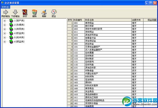158x108 pixels.
Task: Select the 在途物资 cell
Action: [108, 80]
